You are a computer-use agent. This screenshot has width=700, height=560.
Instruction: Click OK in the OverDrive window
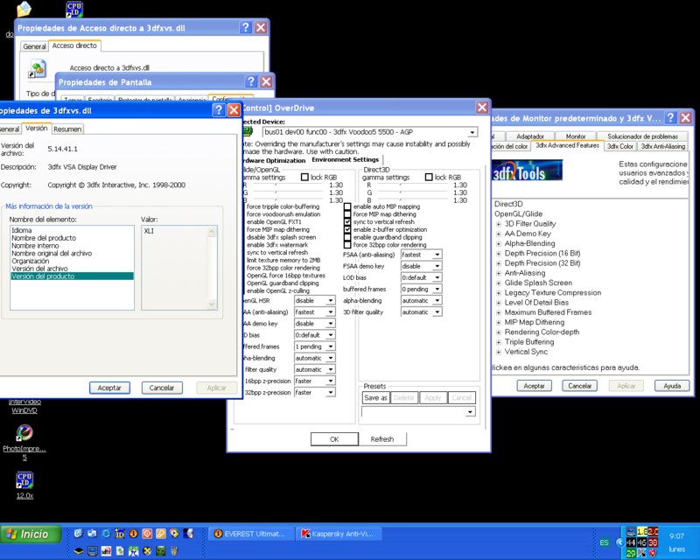coord(334,439)
